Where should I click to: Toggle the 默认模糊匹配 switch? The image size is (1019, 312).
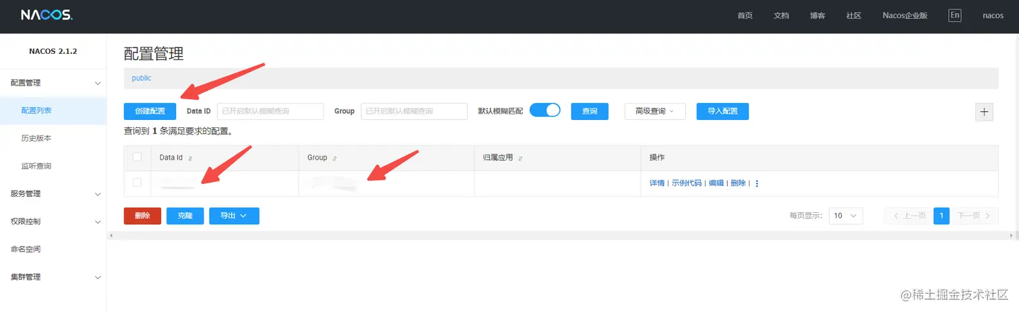coord(545,111)
